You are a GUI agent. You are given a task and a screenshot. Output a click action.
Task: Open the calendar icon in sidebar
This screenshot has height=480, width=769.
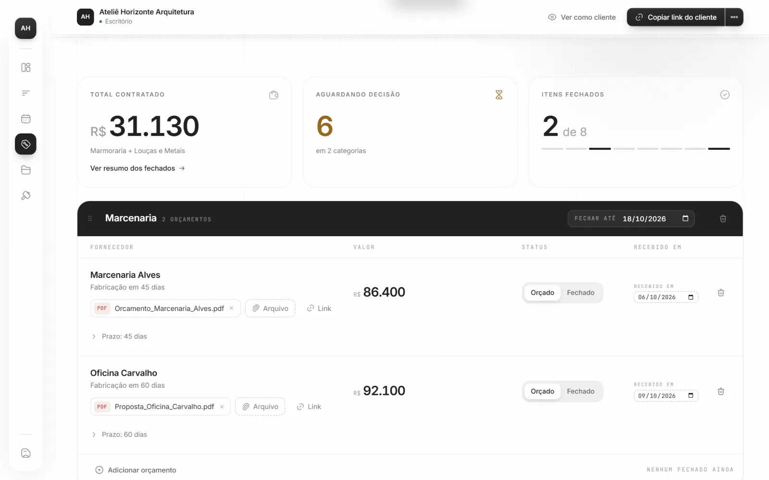(26, 119)
